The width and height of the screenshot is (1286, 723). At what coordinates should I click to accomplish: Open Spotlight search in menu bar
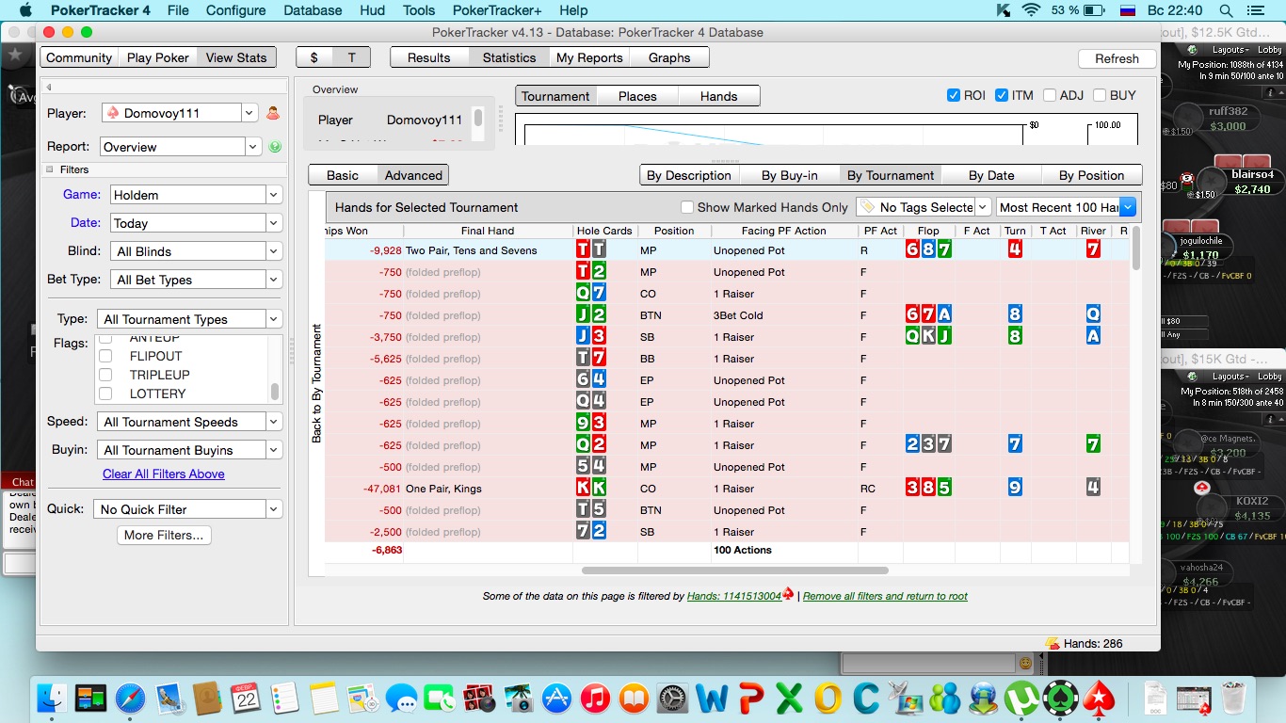1226,10
